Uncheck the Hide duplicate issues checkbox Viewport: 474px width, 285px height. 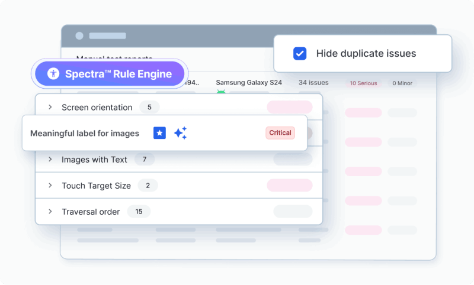point(300,54)
